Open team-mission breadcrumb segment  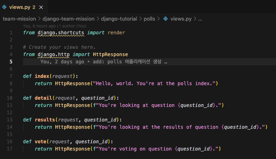19,19
